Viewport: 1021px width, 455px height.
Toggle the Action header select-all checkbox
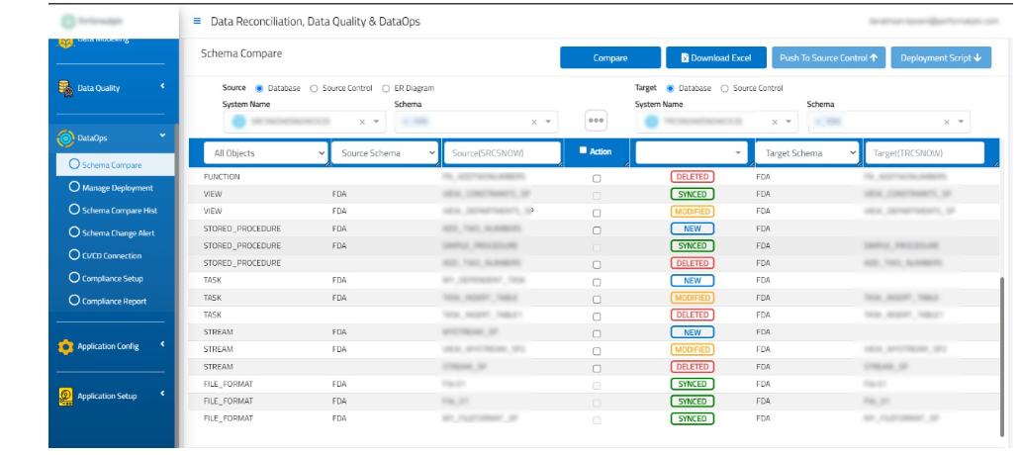pyautogui.click(x=584, y=151)
